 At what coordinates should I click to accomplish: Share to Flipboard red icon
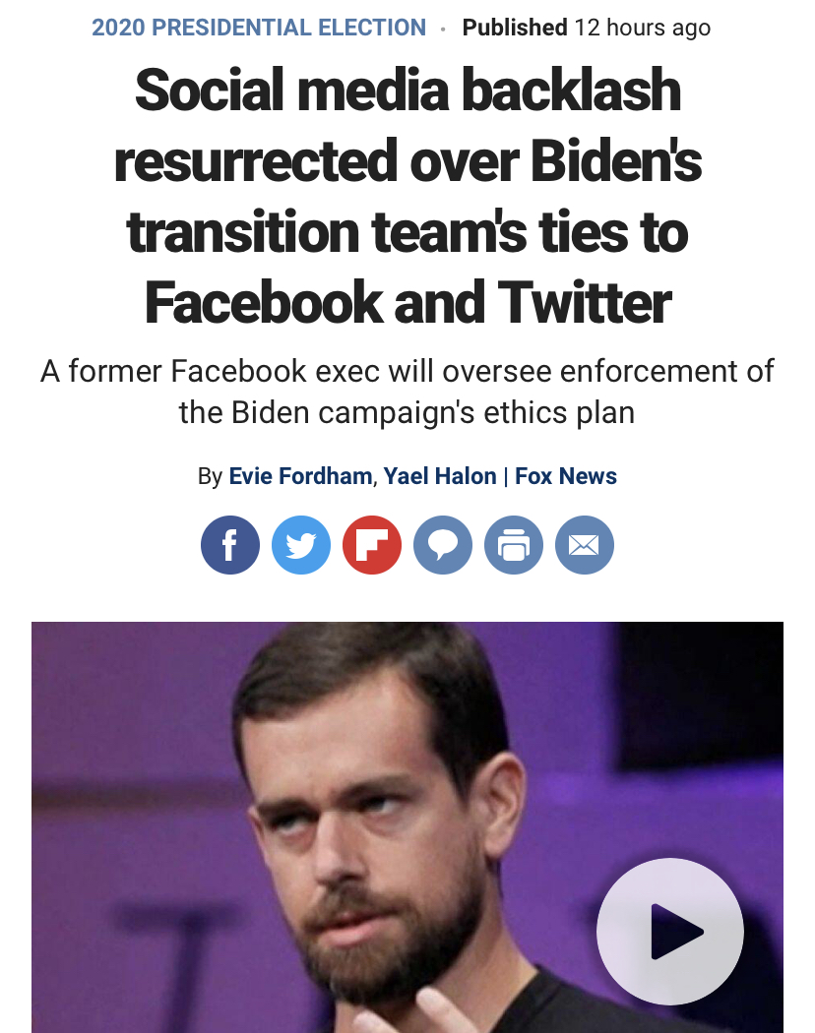(372, 545)
